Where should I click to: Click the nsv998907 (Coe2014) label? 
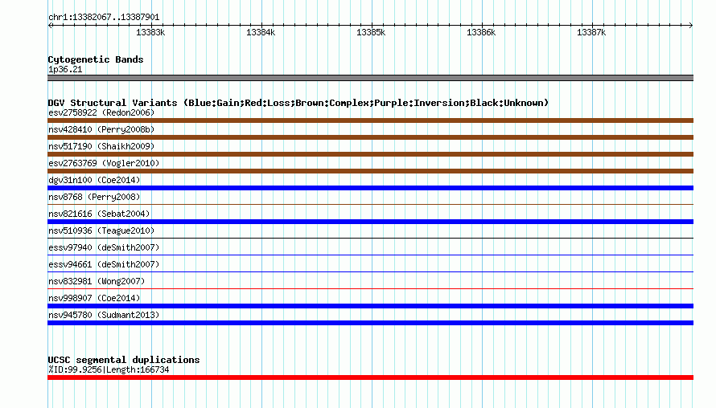pyautogui.click(x=94, y=298)
